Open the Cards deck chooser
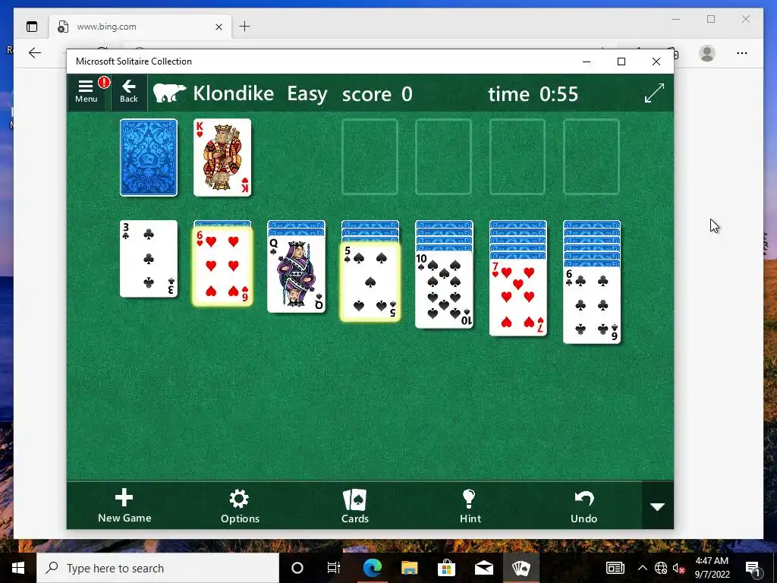The height and width of the screenshot is (583, 777). [x=355, y=506]
